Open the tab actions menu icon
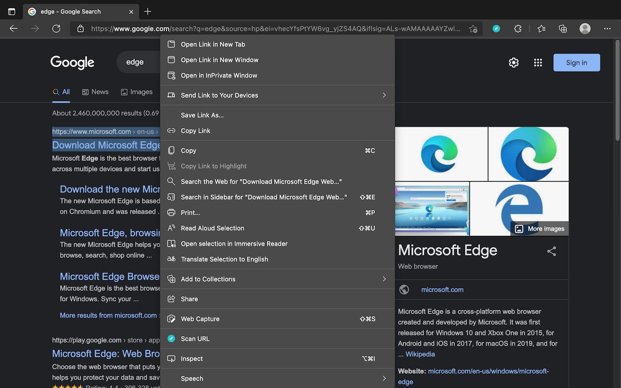This screenshot has height=388, width=621. (x=12, y=12)
